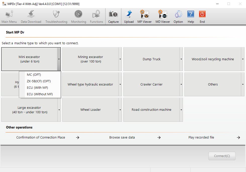The image size is (246, 172).
Task: Open the MD Viewer icon
Action: [162, 16]
